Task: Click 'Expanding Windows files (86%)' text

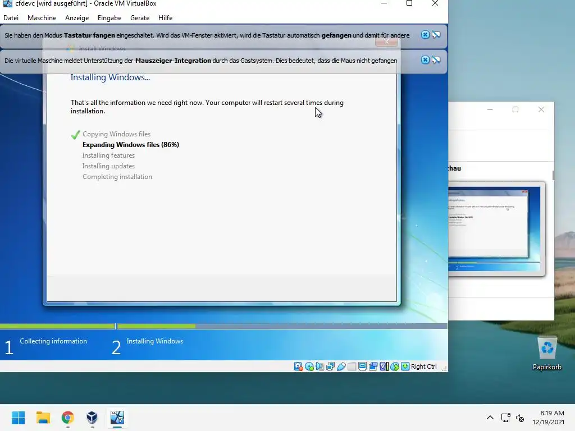Action: click(x=130, y=145)
